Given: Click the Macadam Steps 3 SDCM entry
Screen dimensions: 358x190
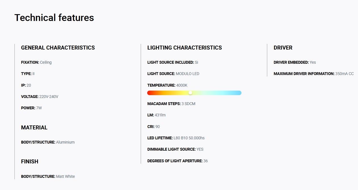Looking at the screenshot, I should [171, 104].
